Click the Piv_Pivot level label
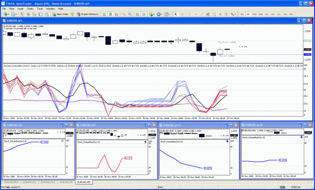The height and width of the screenshot is (190, 315). (227, 42)
